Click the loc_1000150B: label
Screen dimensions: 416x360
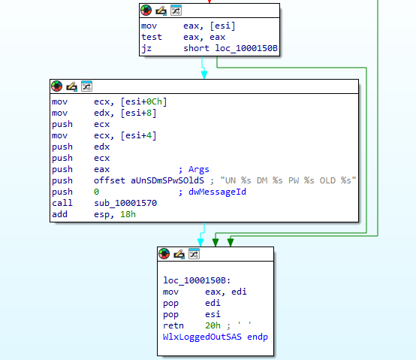(x=197, y=280)
